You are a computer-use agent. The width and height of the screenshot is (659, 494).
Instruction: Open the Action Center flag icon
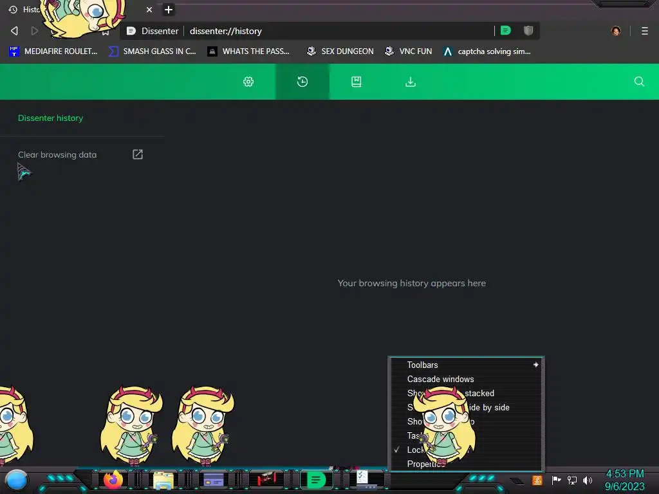tap(557, 480)
